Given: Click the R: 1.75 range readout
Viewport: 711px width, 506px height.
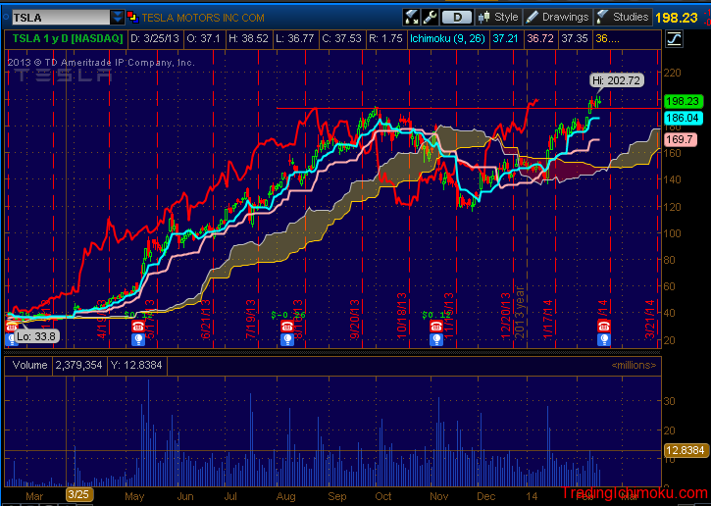Looking at the screenshot, I should 385,39.
